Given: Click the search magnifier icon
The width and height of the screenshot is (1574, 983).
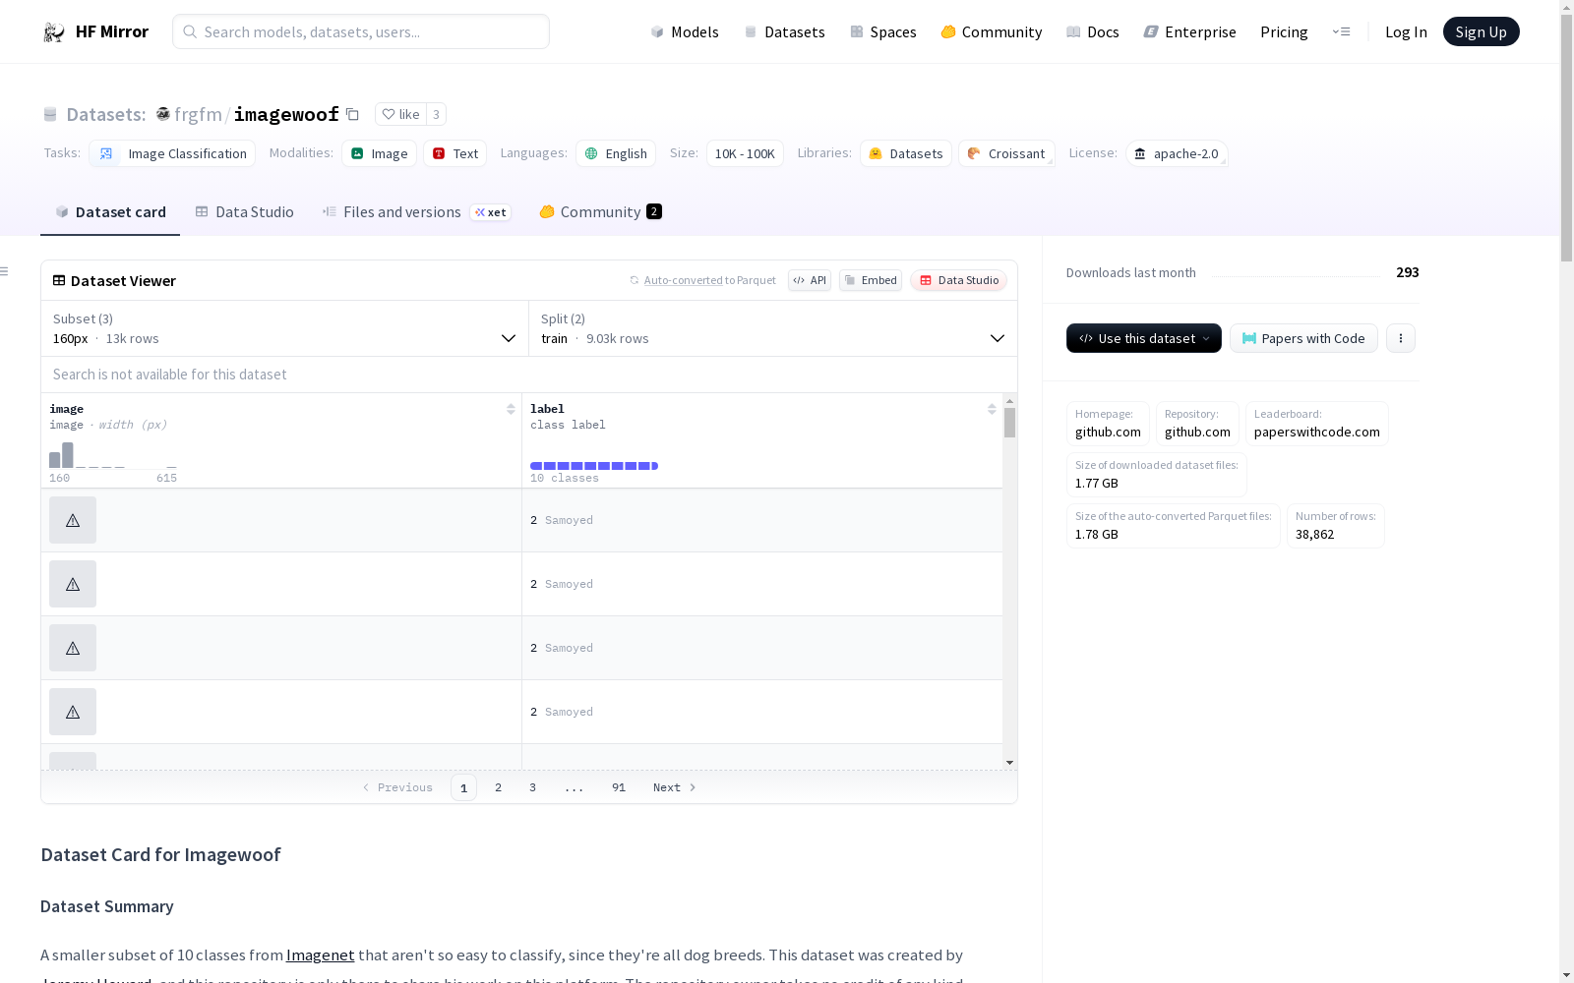Looking at the screenshot, I should 190,31.
